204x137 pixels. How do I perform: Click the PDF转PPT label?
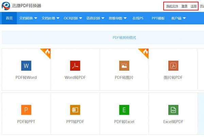26,121
